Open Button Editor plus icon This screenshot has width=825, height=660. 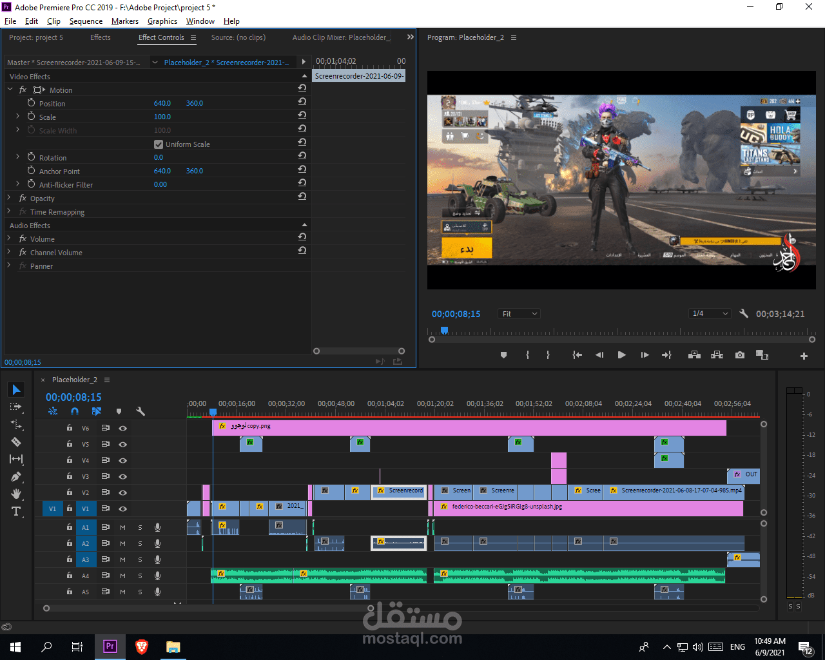tap(804, 356)
